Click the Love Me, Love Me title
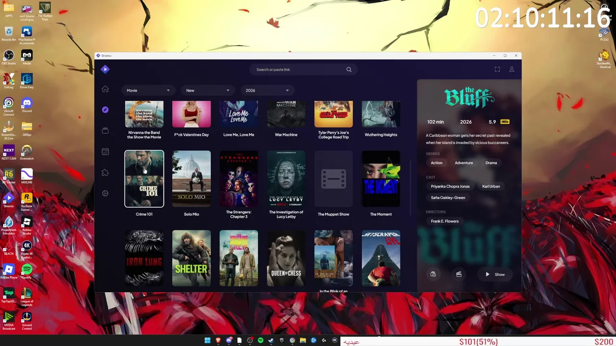 coord(239,135)
